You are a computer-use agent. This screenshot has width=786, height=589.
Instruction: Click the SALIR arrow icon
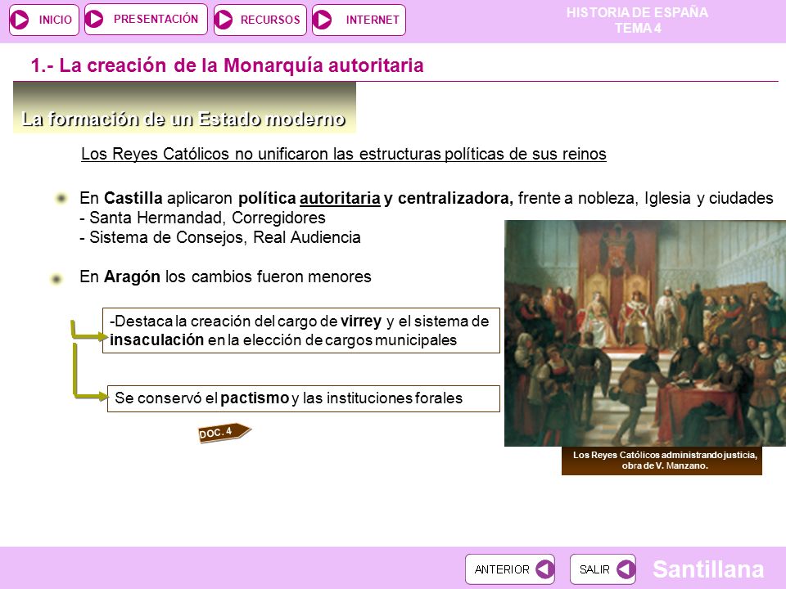[x=626, y=569]
